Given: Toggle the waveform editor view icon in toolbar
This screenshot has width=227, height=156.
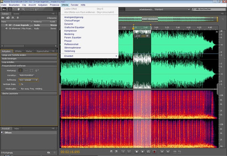Looking at the screenshot, I should (x=4, y=9).
